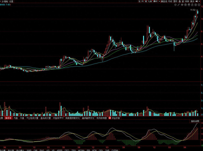Toggle the eye visibility icon in the chart toolbar
Screen dimensions: 203x151
coord(182,5)
